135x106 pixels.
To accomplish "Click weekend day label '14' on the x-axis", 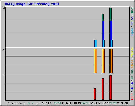I will coord(59,103).
